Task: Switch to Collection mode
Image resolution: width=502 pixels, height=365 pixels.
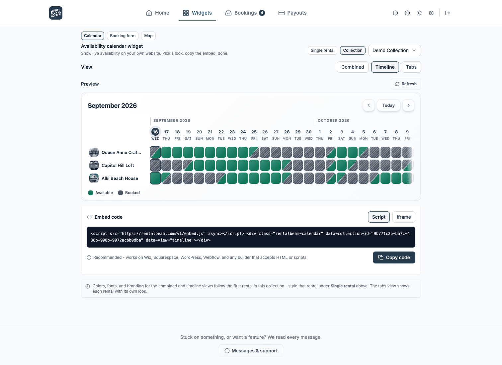Action: [x=353, y=50]
